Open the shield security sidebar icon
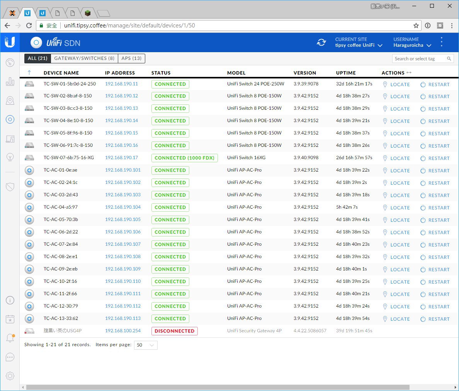 tap(10, 187)
